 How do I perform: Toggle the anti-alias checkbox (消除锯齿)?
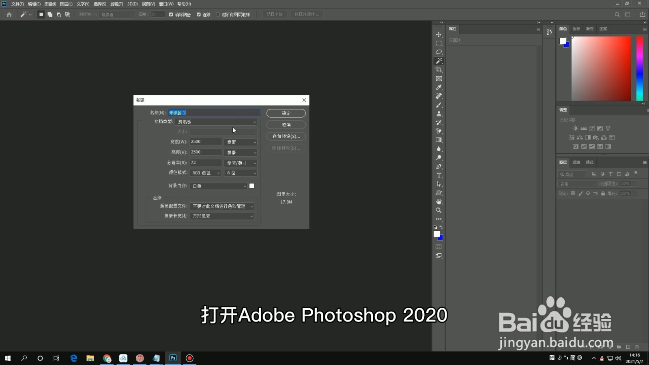pyautogui.click(x=171, y=15)
